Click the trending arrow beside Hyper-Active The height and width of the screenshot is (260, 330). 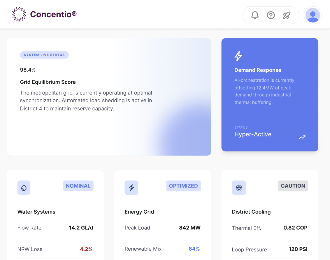click(302, 137)
